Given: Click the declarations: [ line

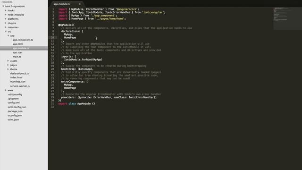Looking at the screenshot, I should point(72,31).
